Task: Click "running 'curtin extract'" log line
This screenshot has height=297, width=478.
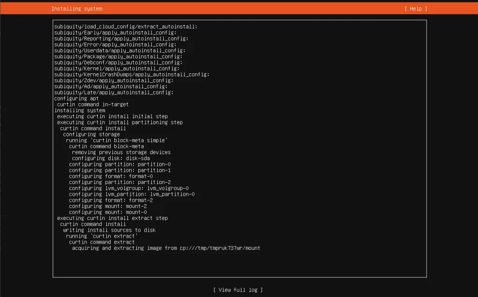Action: pyautogui.click(x=102, y=236)
